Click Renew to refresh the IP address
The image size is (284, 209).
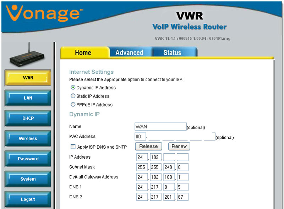(179, 146)
